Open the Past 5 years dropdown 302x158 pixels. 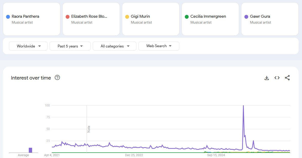click(x=70, y=46)
